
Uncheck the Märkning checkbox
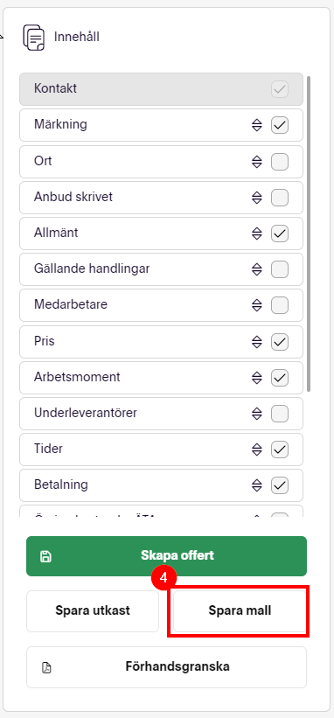[x=280, y=125]
